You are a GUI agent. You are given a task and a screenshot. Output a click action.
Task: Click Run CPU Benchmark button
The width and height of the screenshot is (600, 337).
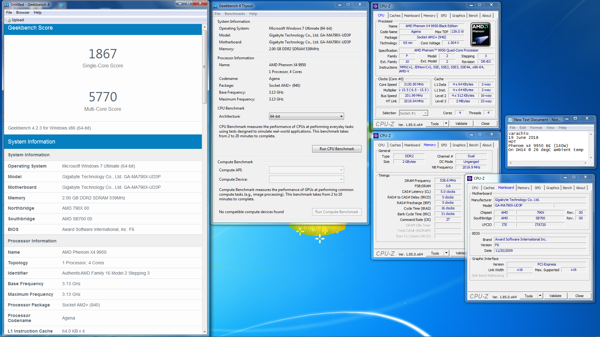click(337, 149)
